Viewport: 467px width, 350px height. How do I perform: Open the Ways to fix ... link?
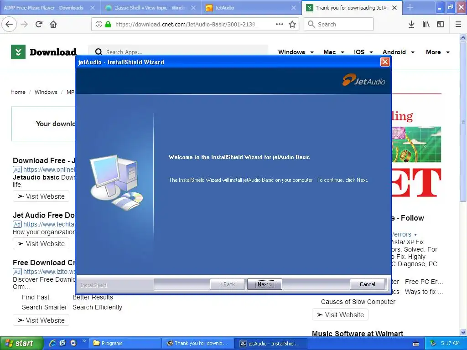[424, 292]
